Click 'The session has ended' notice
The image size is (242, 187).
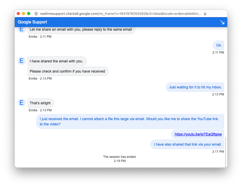coord(120,157)
